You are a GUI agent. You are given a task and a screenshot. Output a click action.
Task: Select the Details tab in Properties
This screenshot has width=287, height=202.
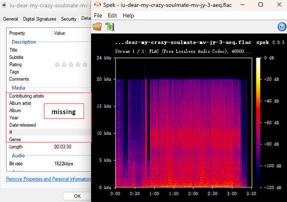(86, 18)
